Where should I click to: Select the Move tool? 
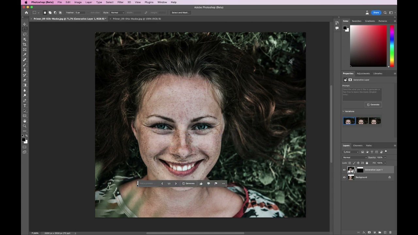(24, 24)
